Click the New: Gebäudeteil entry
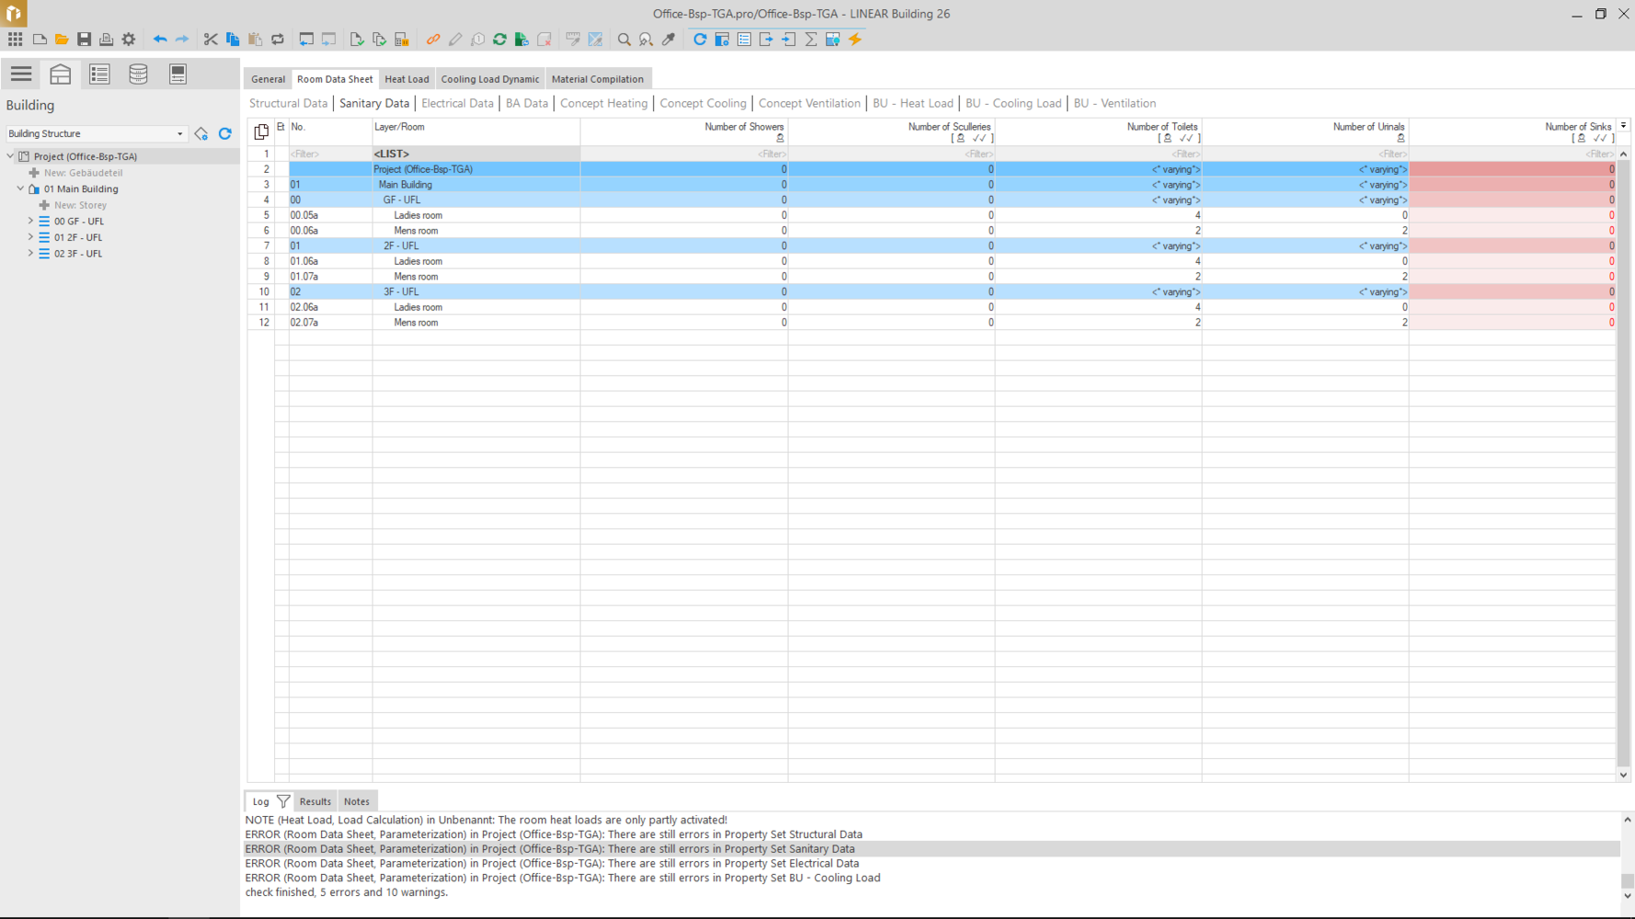Image resolution: width=1635 pixels, height=919 pixels. point(83,173)
